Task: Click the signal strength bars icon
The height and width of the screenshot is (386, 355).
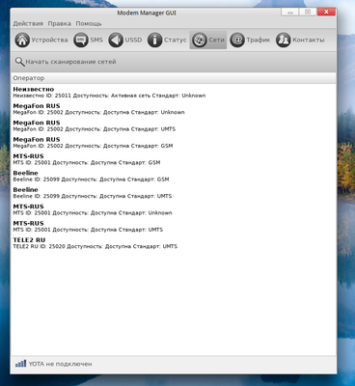Action: 21,364
